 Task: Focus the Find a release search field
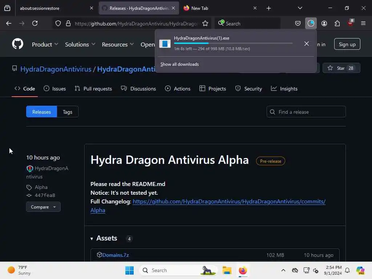pos(306,112)
